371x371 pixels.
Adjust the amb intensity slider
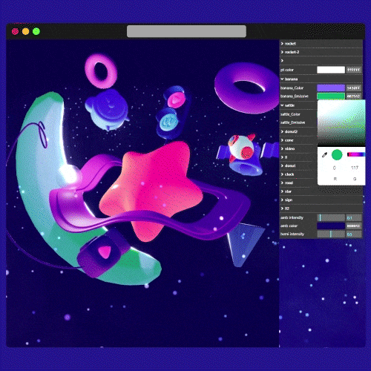331,217
